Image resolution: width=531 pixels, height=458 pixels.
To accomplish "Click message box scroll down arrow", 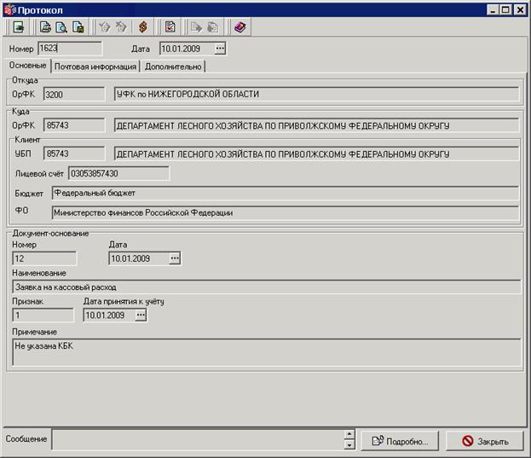I will tap(349, 445).
